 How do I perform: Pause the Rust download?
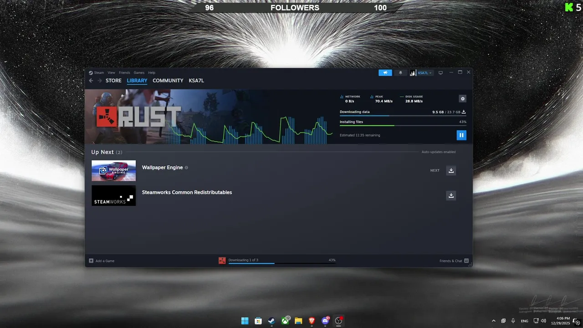point(461,135)
